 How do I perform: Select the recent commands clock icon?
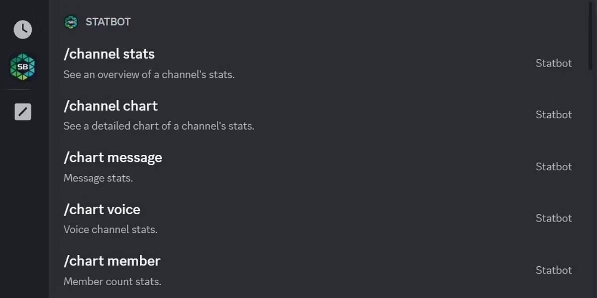[22, 29]
